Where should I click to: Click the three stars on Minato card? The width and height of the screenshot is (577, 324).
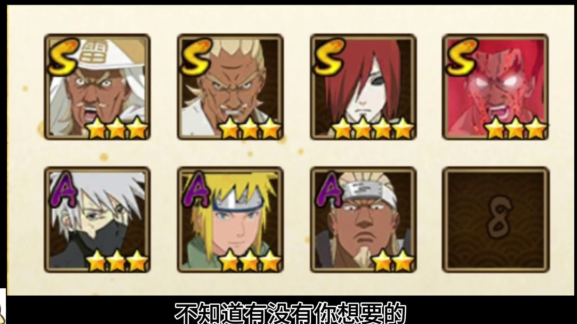[x=250, y=261]
